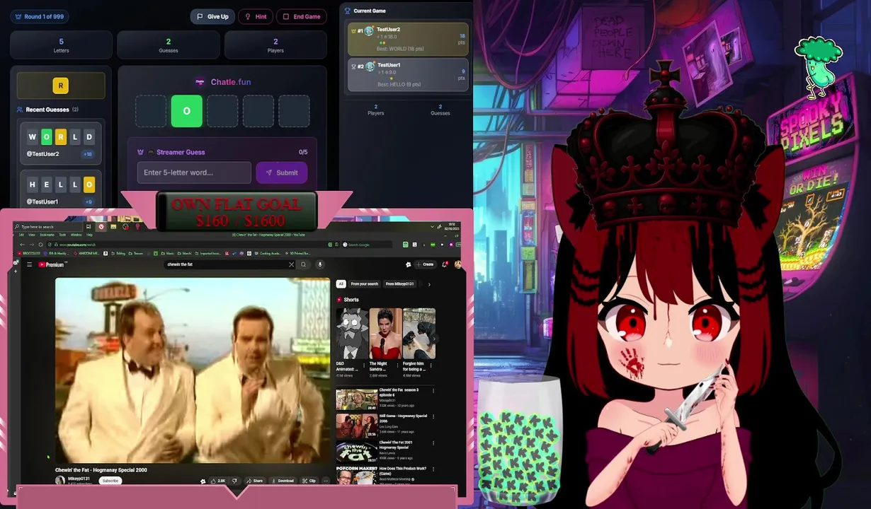Click the crown icon beside Round 1

click(18, 16)
